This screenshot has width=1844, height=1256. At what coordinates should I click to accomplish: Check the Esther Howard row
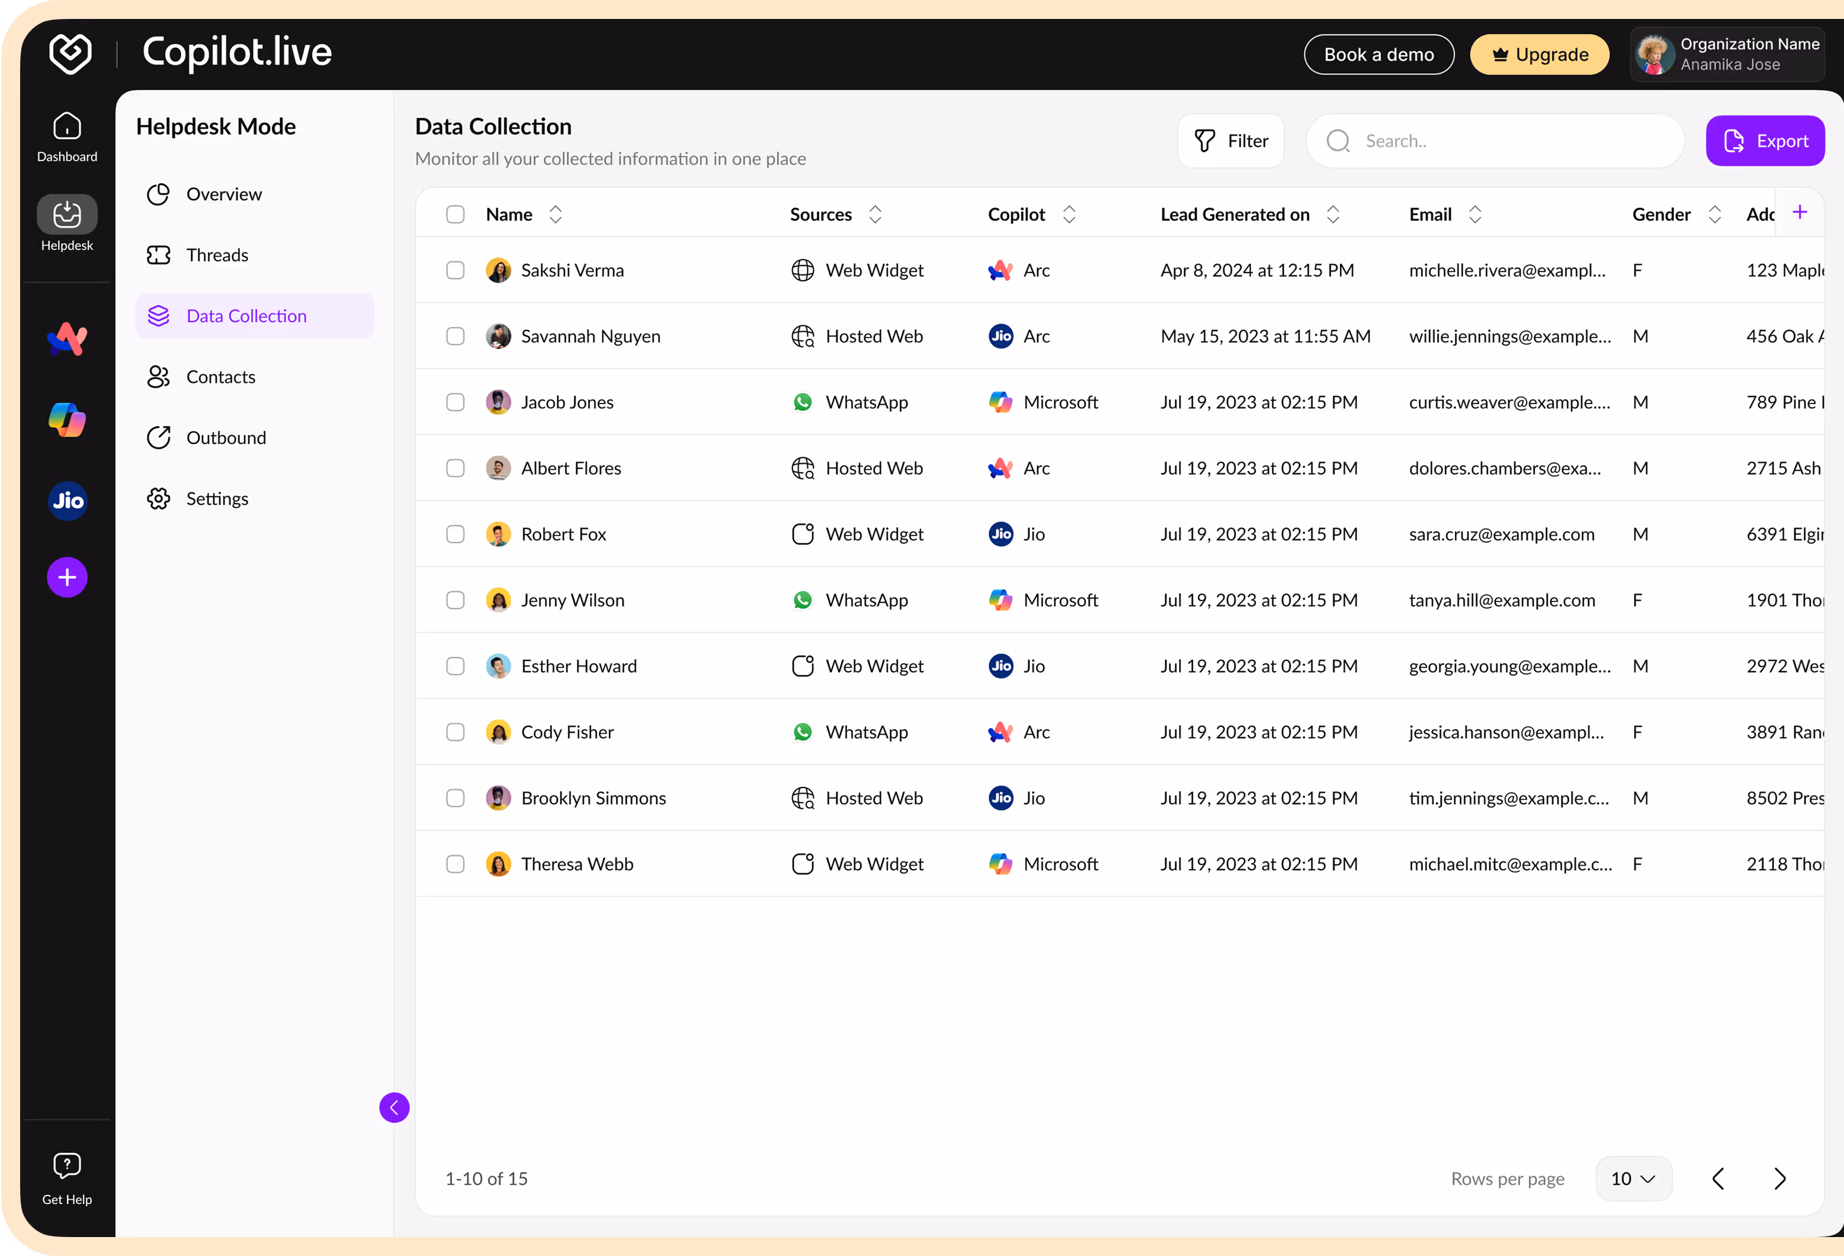point(456,666)
